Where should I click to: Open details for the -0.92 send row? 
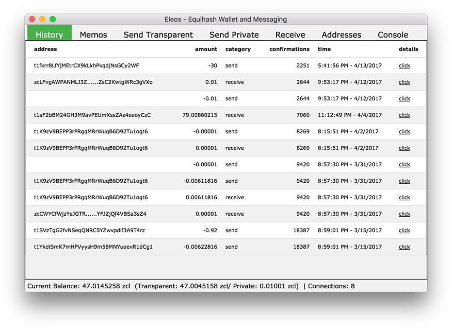tap(404, 230)
